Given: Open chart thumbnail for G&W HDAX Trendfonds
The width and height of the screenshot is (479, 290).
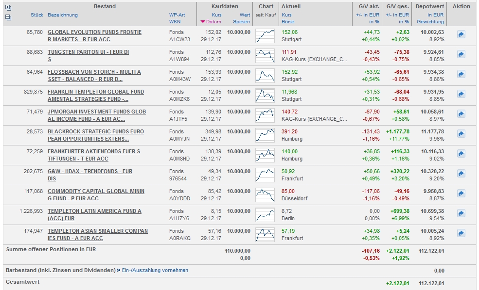Looking at the screenshot, I should click(x=265, y=175).
